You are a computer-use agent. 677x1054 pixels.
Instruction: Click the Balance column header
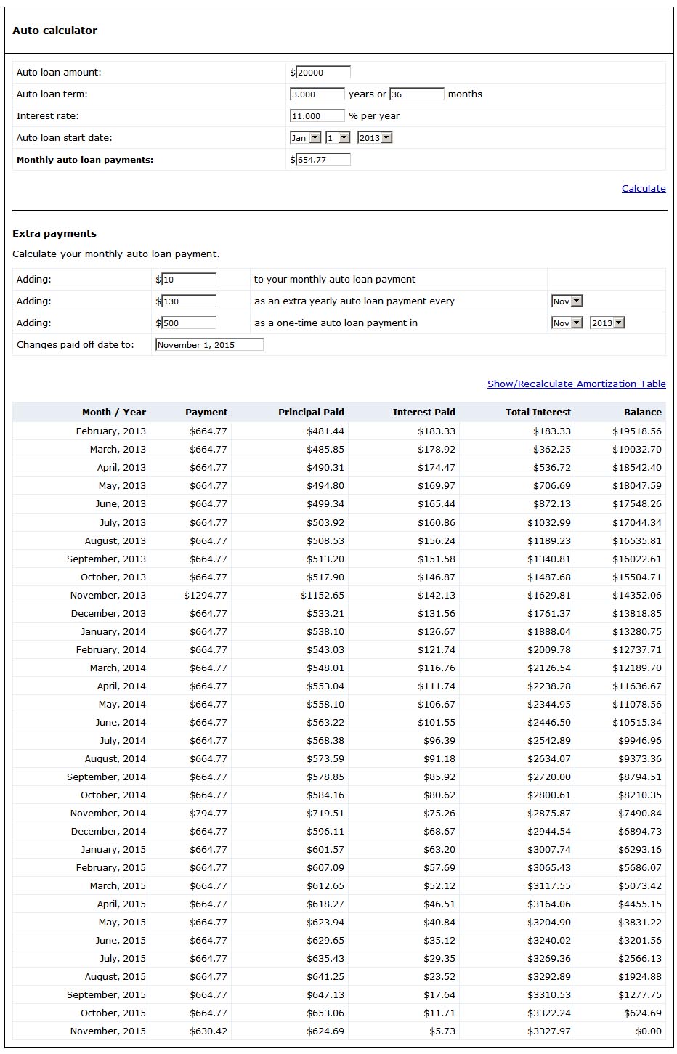[x=643, y=412]
